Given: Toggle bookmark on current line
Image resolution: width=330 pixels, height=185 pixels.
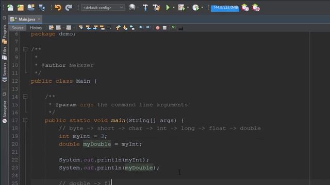Looking at the screenshot, I should (x=133, y=28).
